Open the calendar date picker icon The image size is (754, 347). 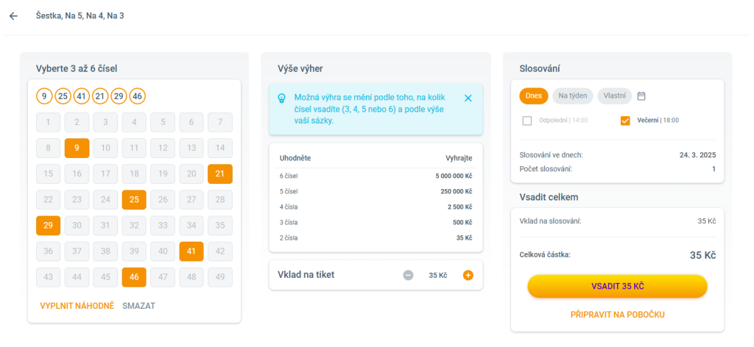pyautogui.click(x=641, y=96)
